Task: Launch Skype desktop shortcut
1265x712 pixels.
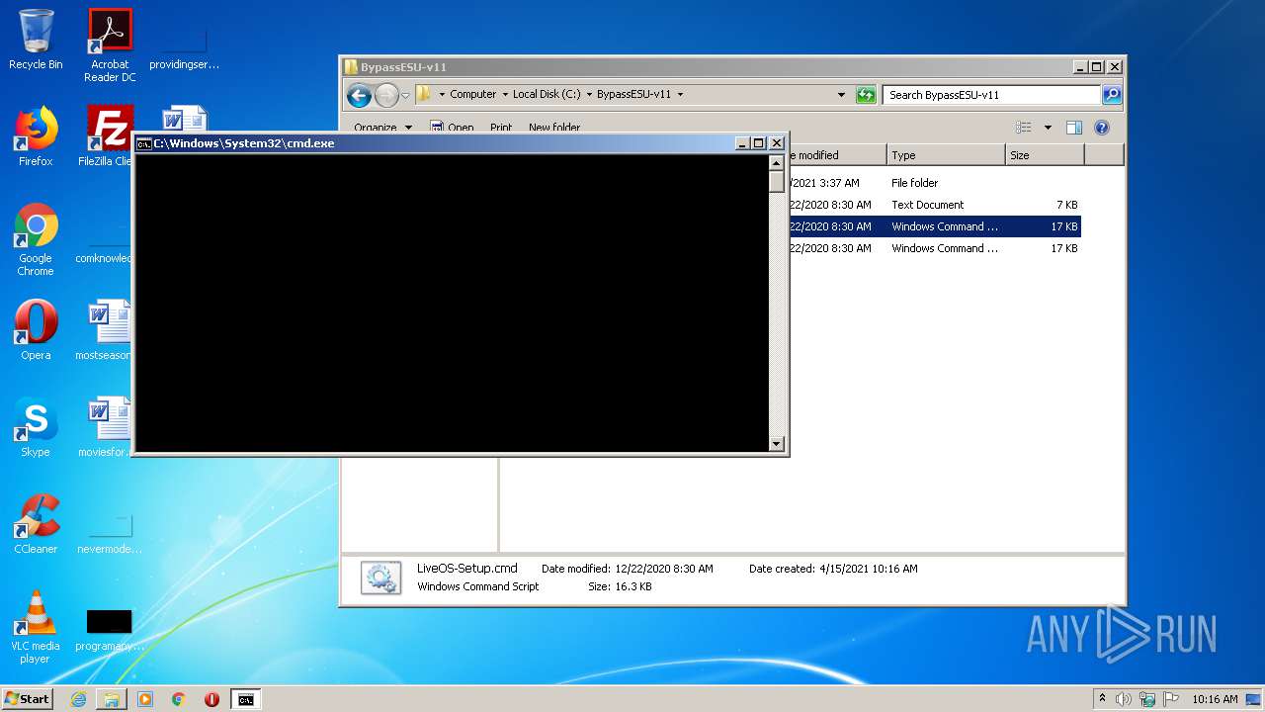Action: coord(36,427)
